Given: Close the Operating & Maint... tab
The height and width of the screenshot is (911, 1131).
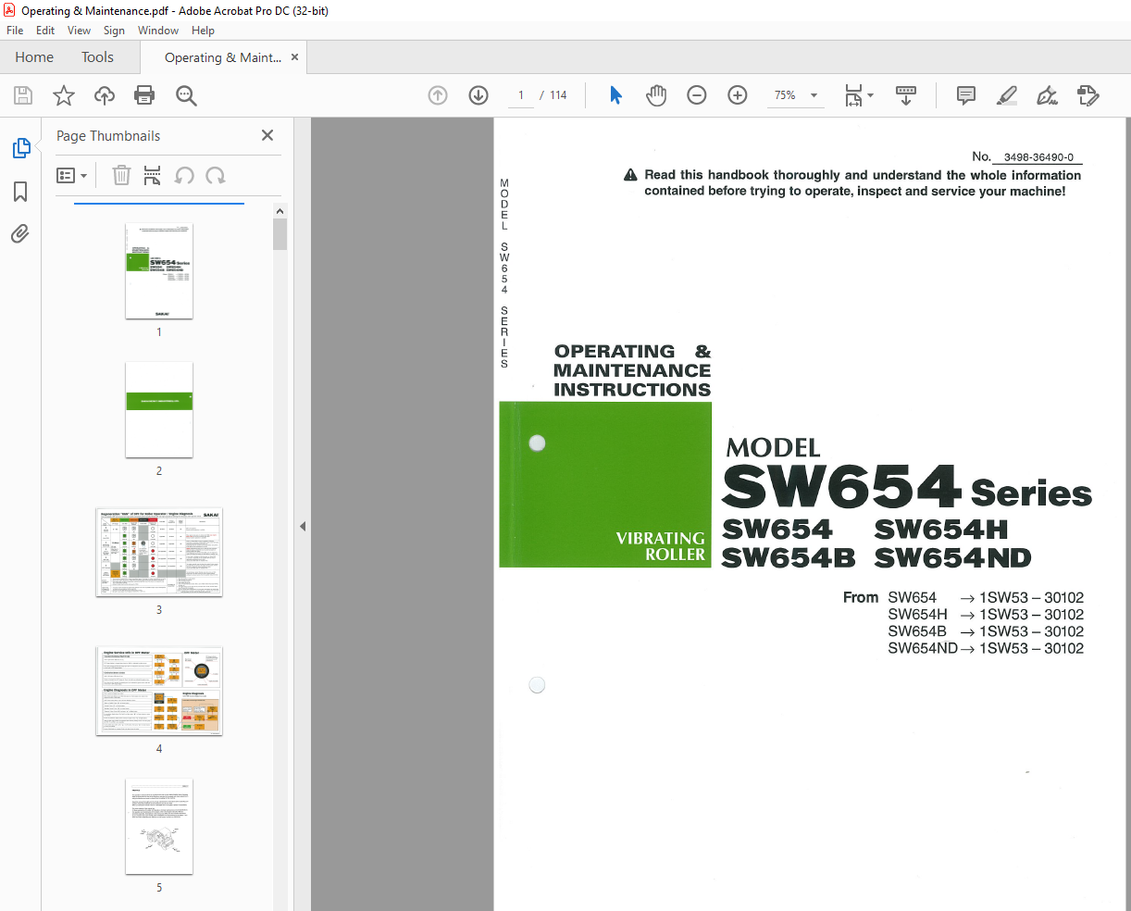Looking at the screenshot, I should [294, 57].
